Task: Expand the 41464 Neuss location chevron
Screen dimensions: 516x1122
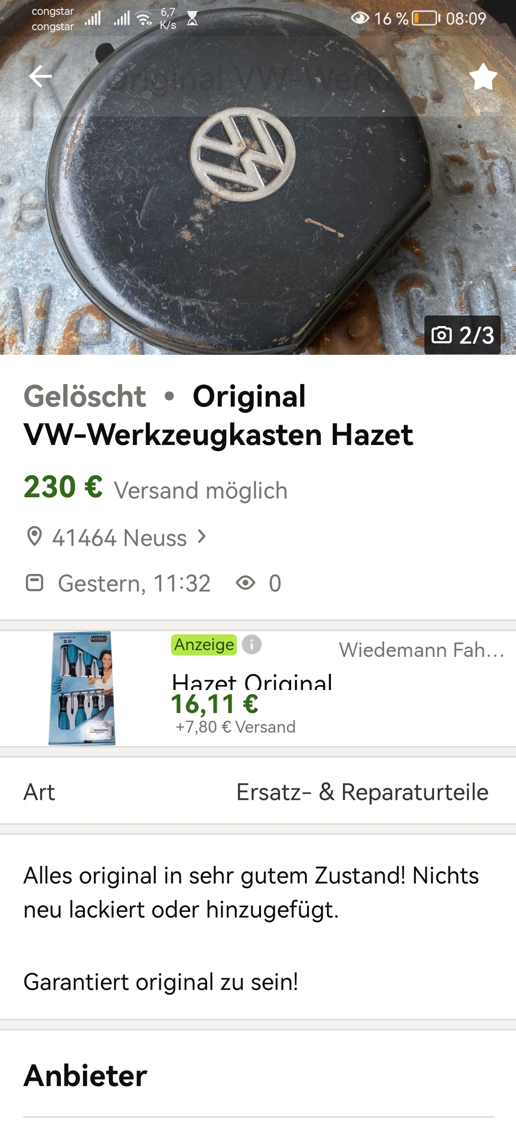Action: [x=202, y=537]
